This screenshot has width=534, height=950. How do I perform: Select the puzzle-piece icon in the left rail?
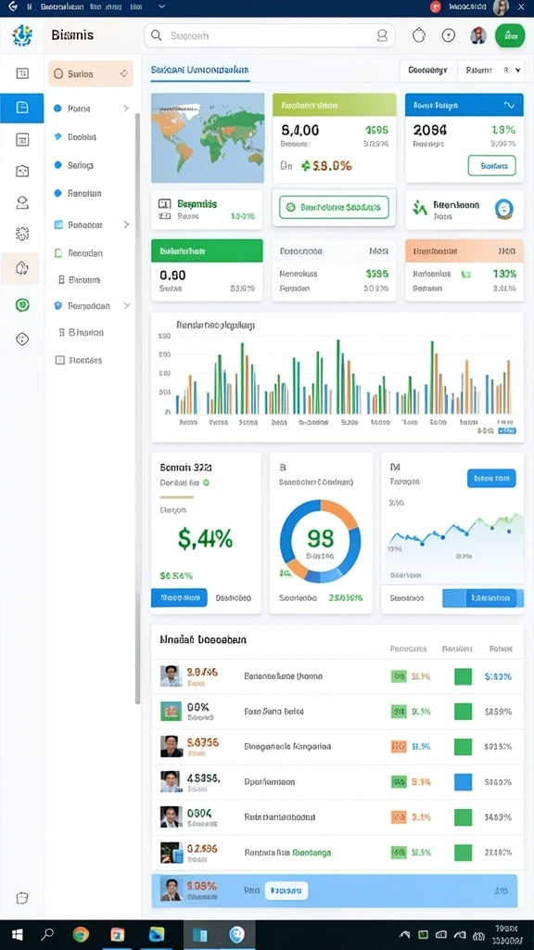(x=22, y=268)
